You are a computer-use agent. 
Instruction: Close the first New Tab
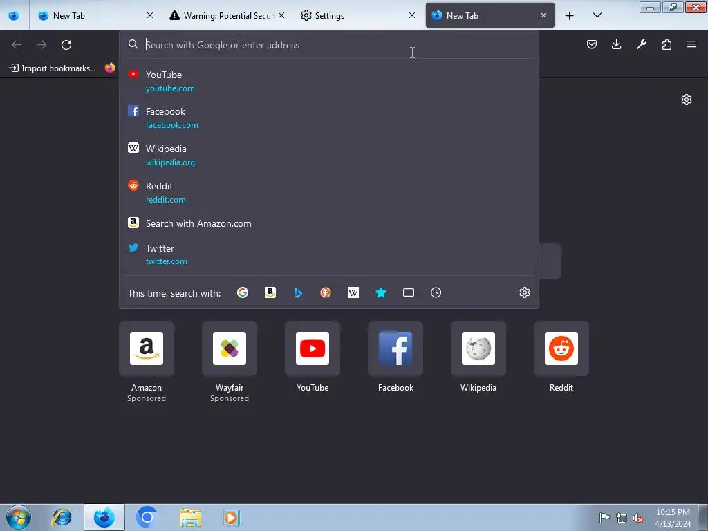150,15
